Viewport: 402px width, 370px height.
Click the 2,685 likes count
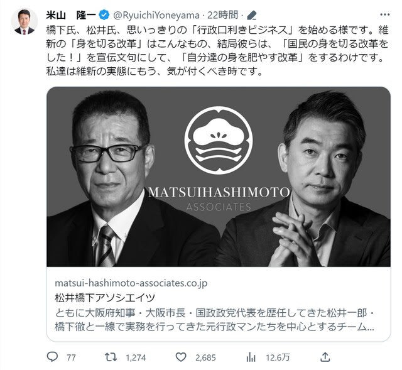click(x=205, y=357)
